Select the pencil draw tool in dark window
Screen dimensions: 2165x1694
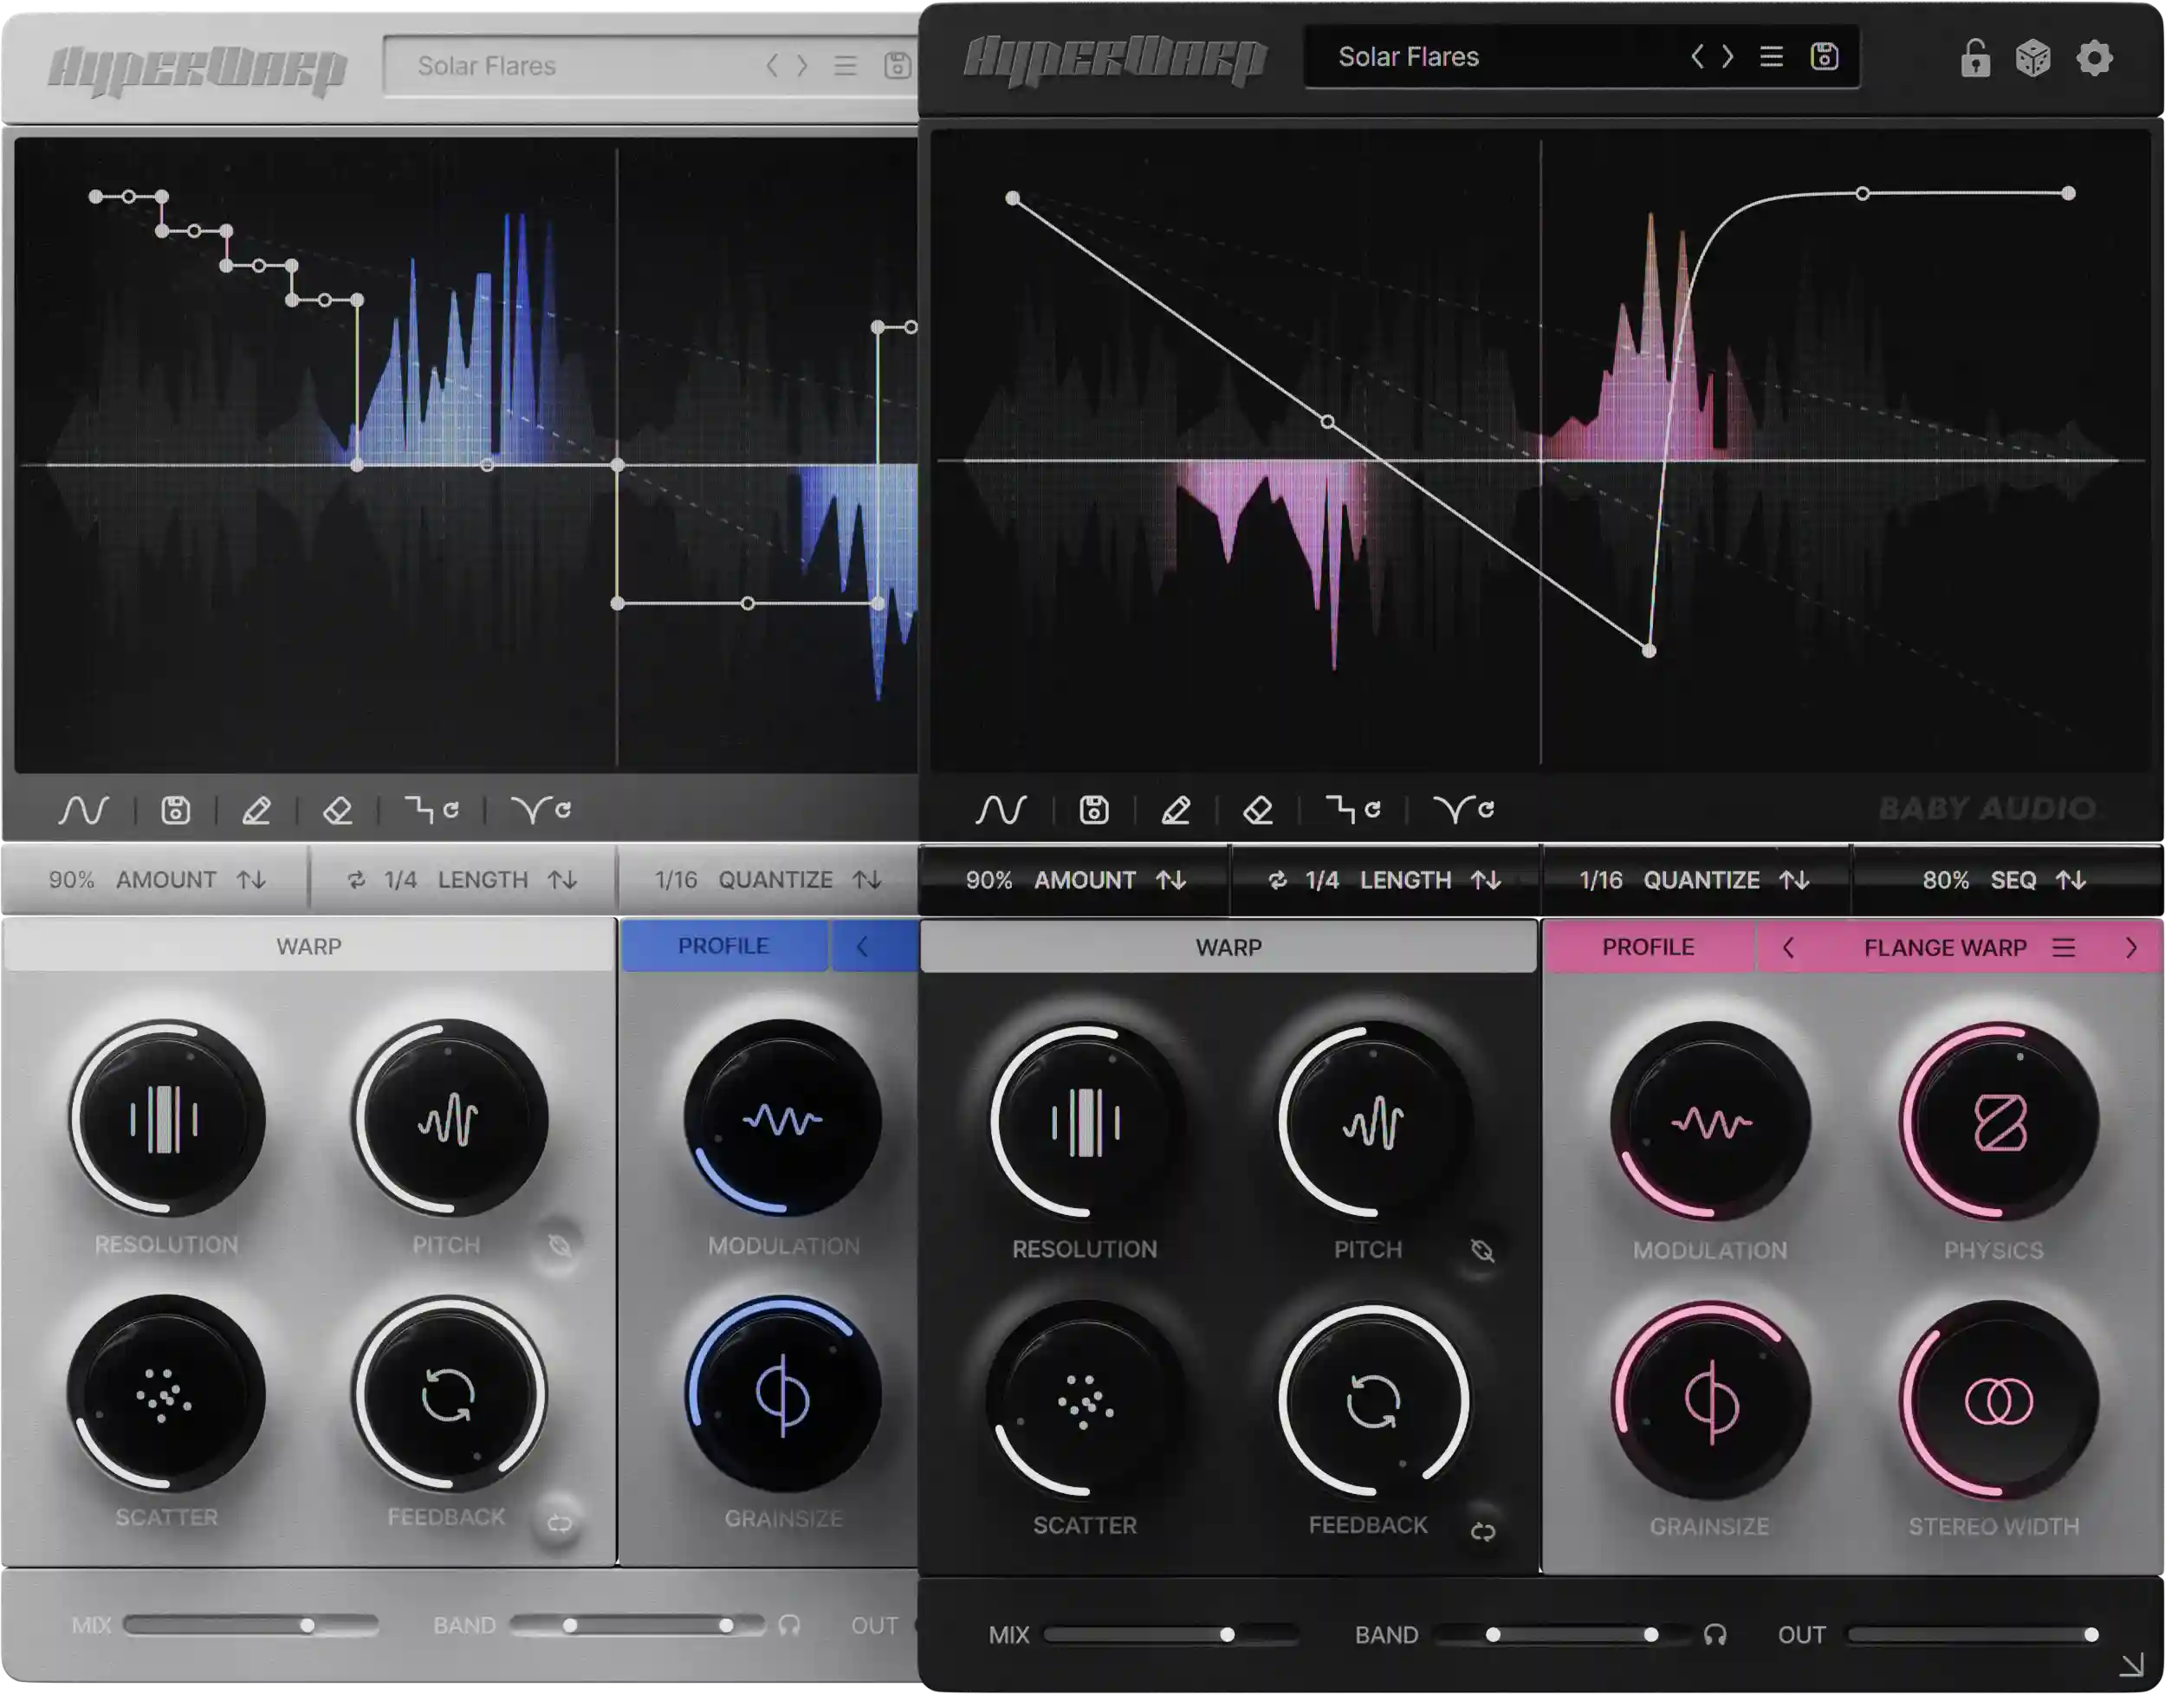tap(1176, 809)
